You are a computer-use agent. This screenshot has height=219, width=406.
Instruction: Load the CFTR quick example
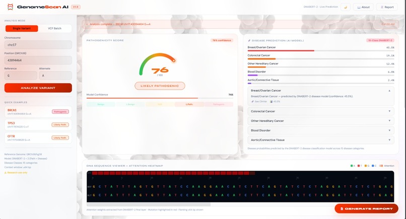(x=38, y=138)
